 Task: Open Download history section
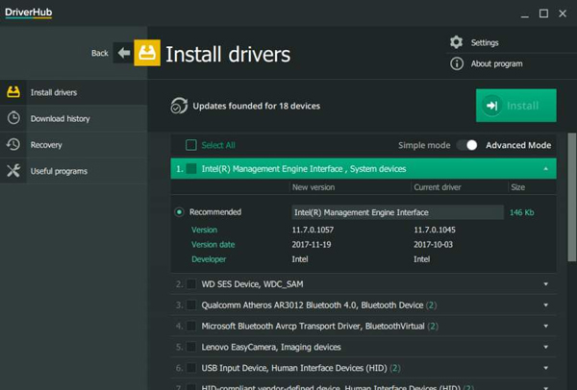[74, 118]
